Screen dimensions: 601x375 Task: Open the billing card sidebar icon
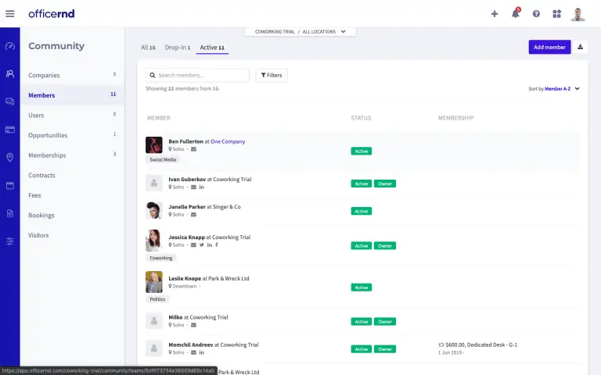click(x=9, y=129)
